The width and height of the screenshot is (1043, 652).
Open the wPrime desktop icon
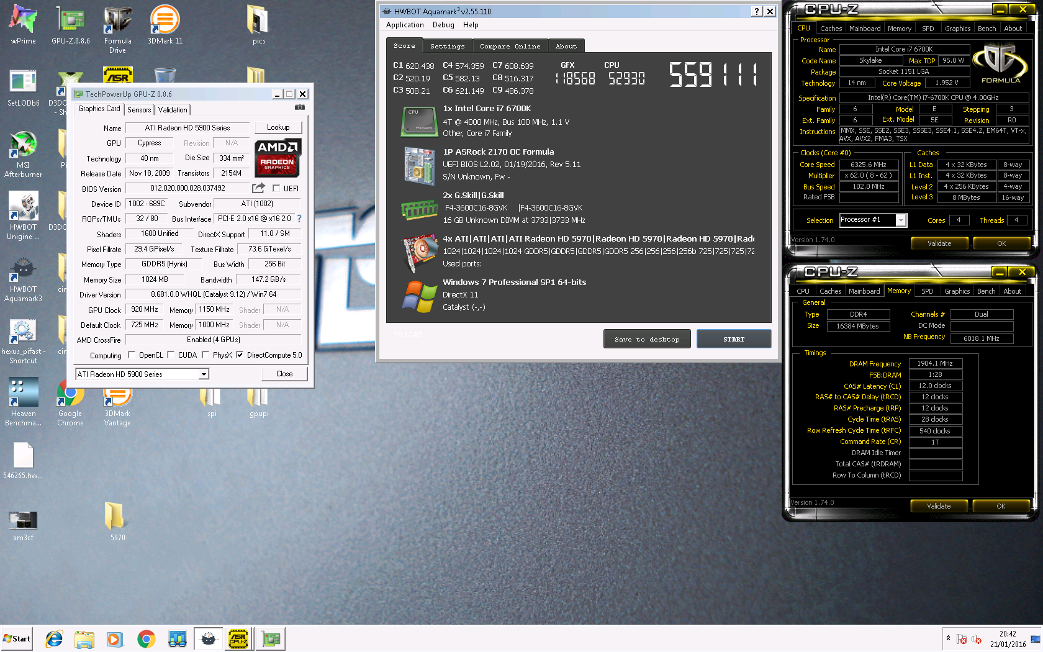click(23, 25)
